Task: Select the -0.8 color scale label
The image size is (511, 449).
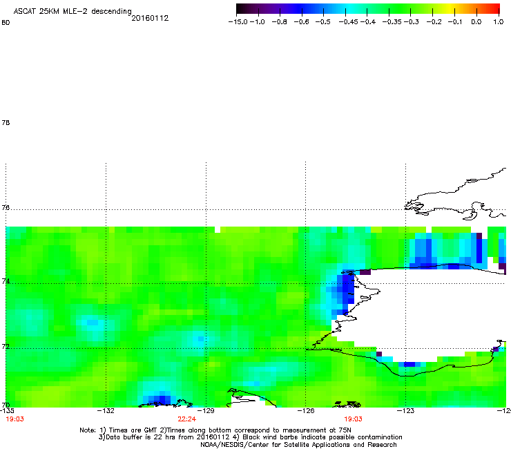Action: (x=279, y=22)
